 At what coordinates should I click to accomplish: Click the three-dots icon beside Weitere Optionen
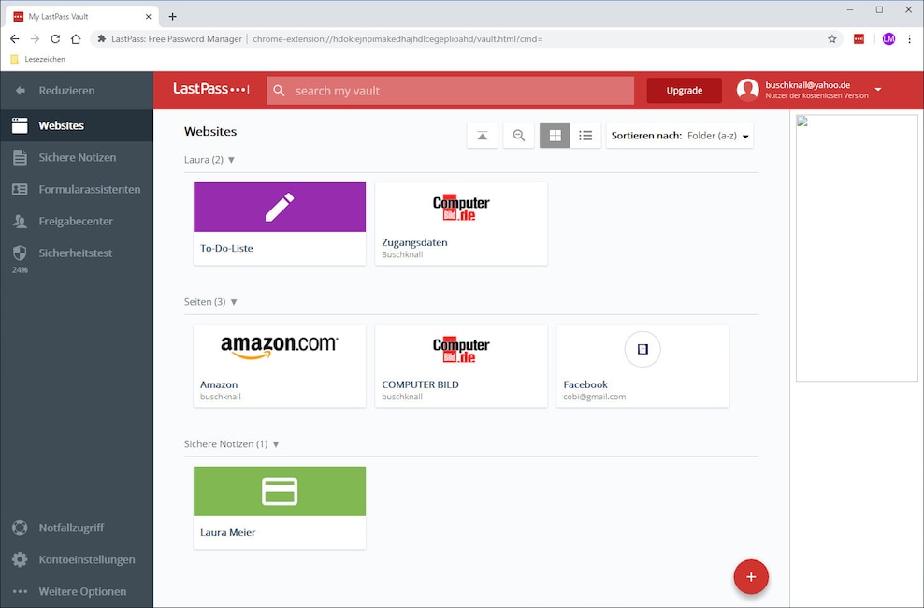20,591
